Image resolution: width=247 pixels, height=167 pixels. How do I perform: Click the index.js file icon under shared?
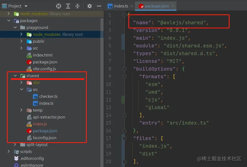click(x=29, y=124)
